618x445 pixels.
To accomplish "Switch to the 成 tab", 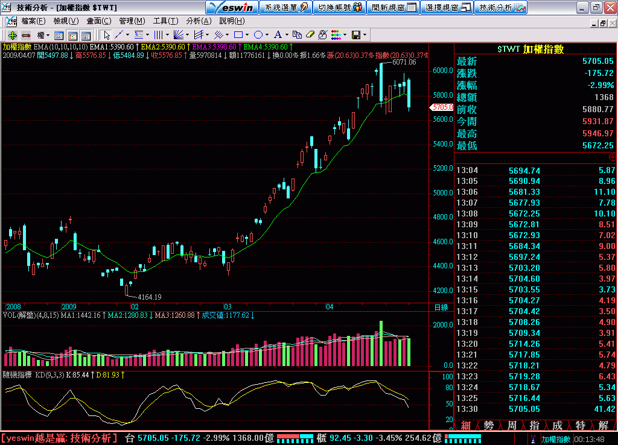I will [x=557, y=425].
